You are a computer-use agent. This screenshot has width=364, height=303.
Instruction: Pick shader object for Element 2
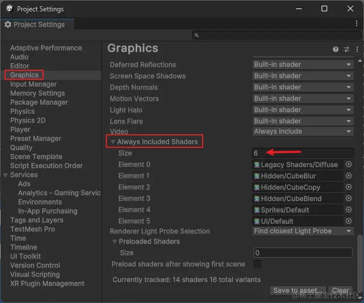pyautogui.click(x=349, y=187)
